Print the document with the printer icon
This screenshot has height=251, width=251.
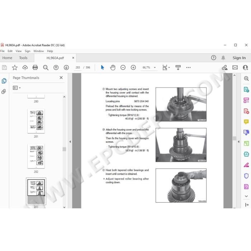point(35,67)
